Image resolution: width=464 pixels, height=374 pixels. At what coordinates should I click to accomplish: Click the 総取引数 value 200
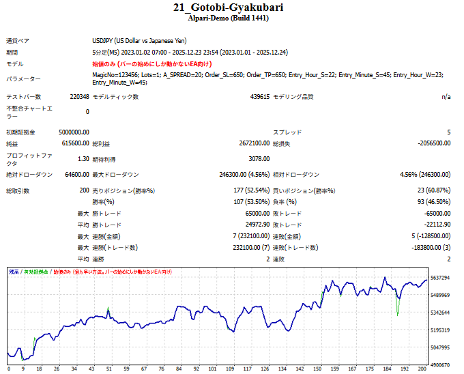click(83, 190)
